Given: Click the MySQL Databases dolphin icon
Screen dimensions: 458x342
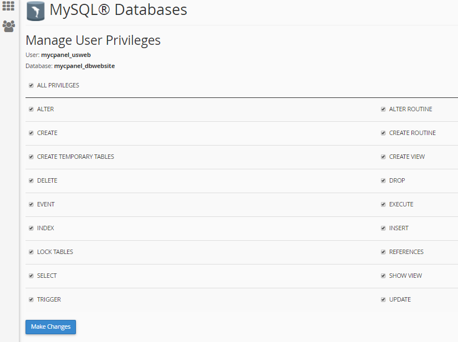Looking at the screenshot, I should click(35, 11).
